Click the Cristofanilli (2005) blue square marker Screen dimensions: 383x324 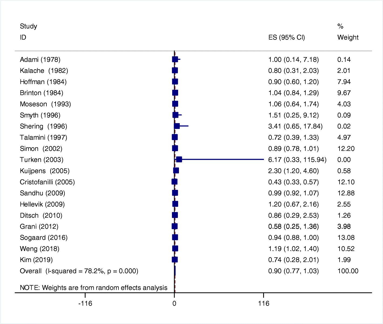coord(174,182)
